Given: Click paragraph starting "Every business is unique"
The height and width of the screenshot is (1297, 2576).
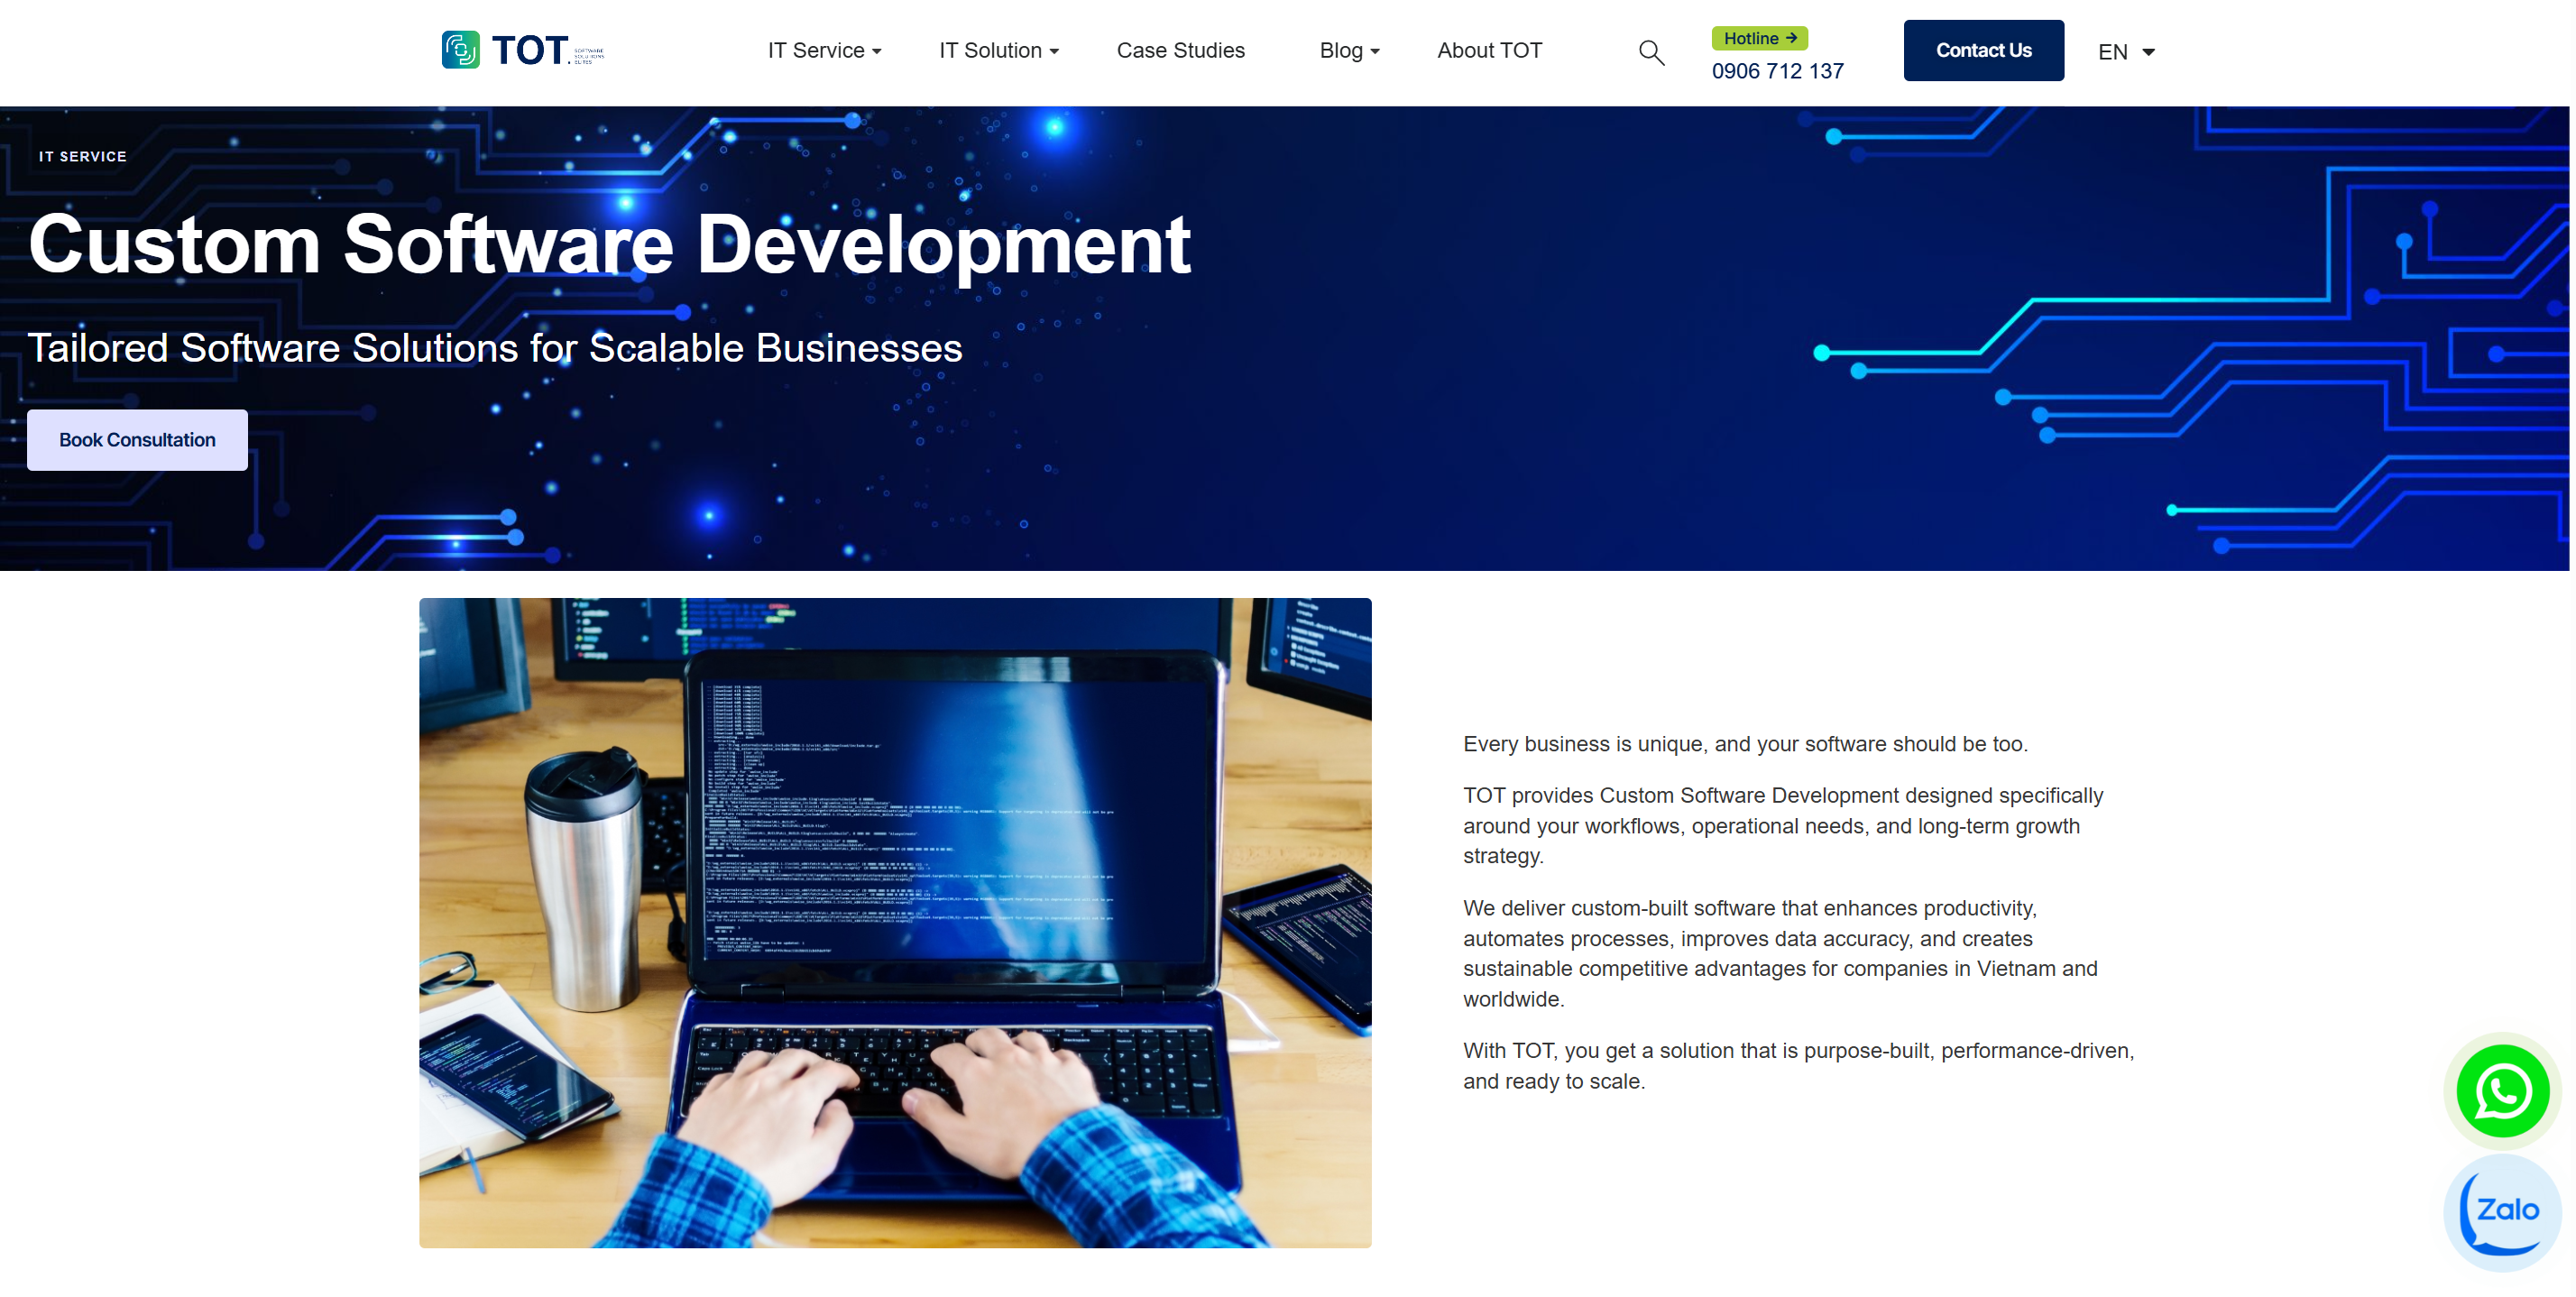Looking at the screenshot, I should click(x=1744, y=744).
